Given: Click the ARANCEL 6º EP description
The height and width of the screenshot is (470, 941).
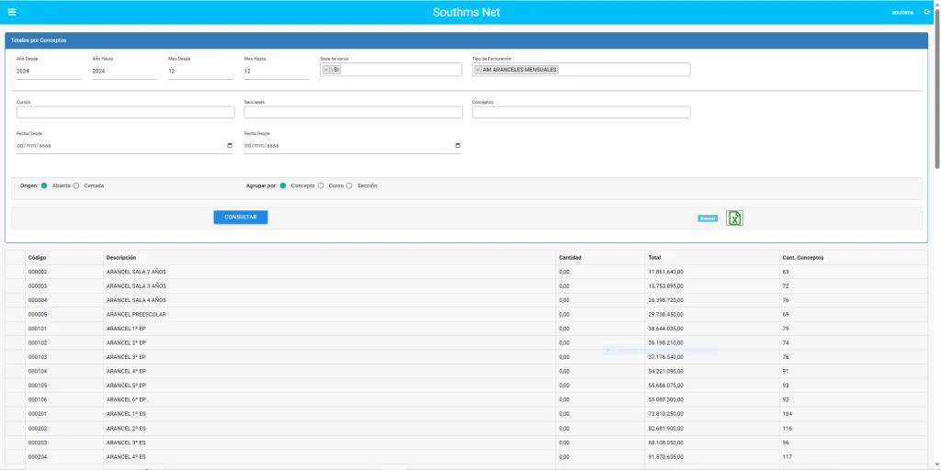Looking at the screenshot, I should click(x=126, y=400).
